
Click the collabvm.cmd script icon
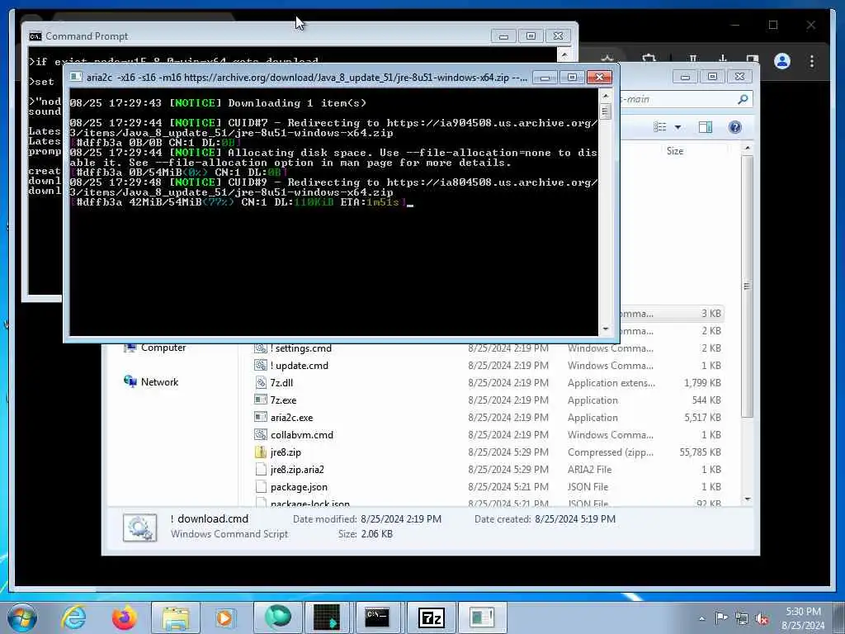point(261,434)
